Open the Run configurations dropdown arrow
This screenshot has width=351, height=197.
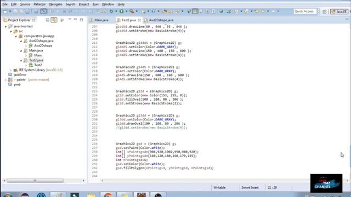126,11
